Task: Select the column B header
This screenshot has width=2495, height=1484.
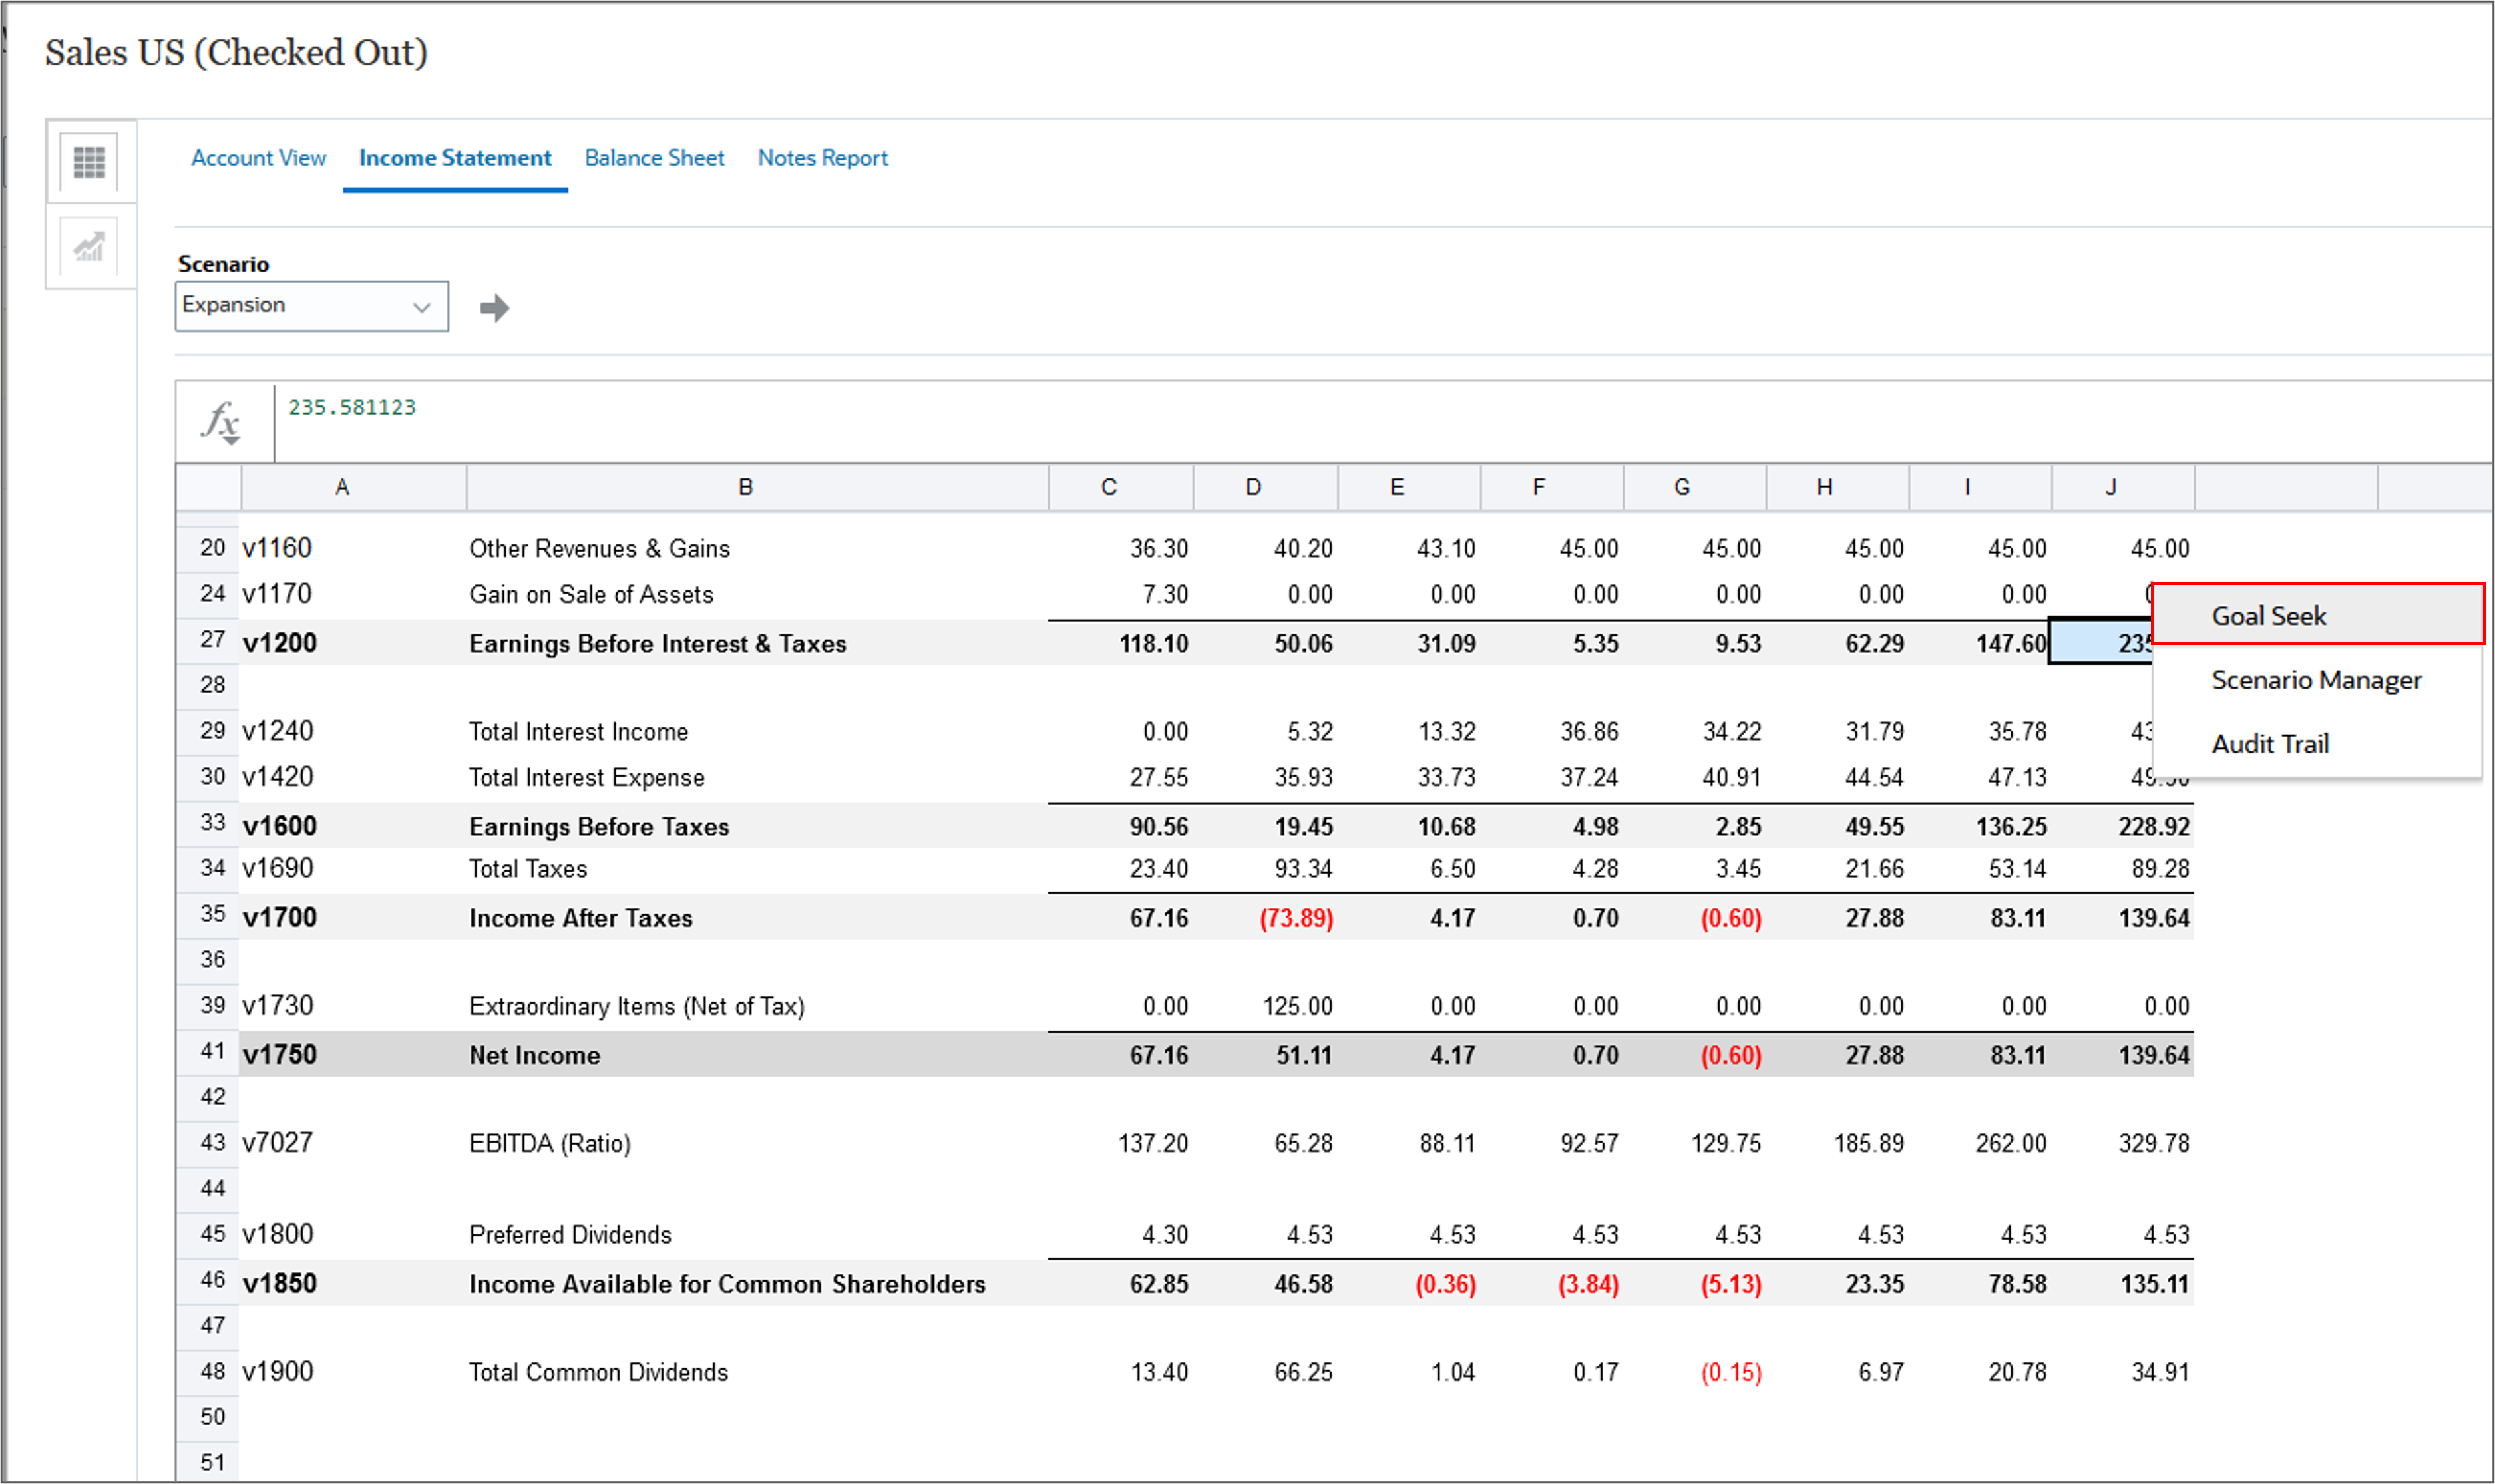Action: (745, 487)
